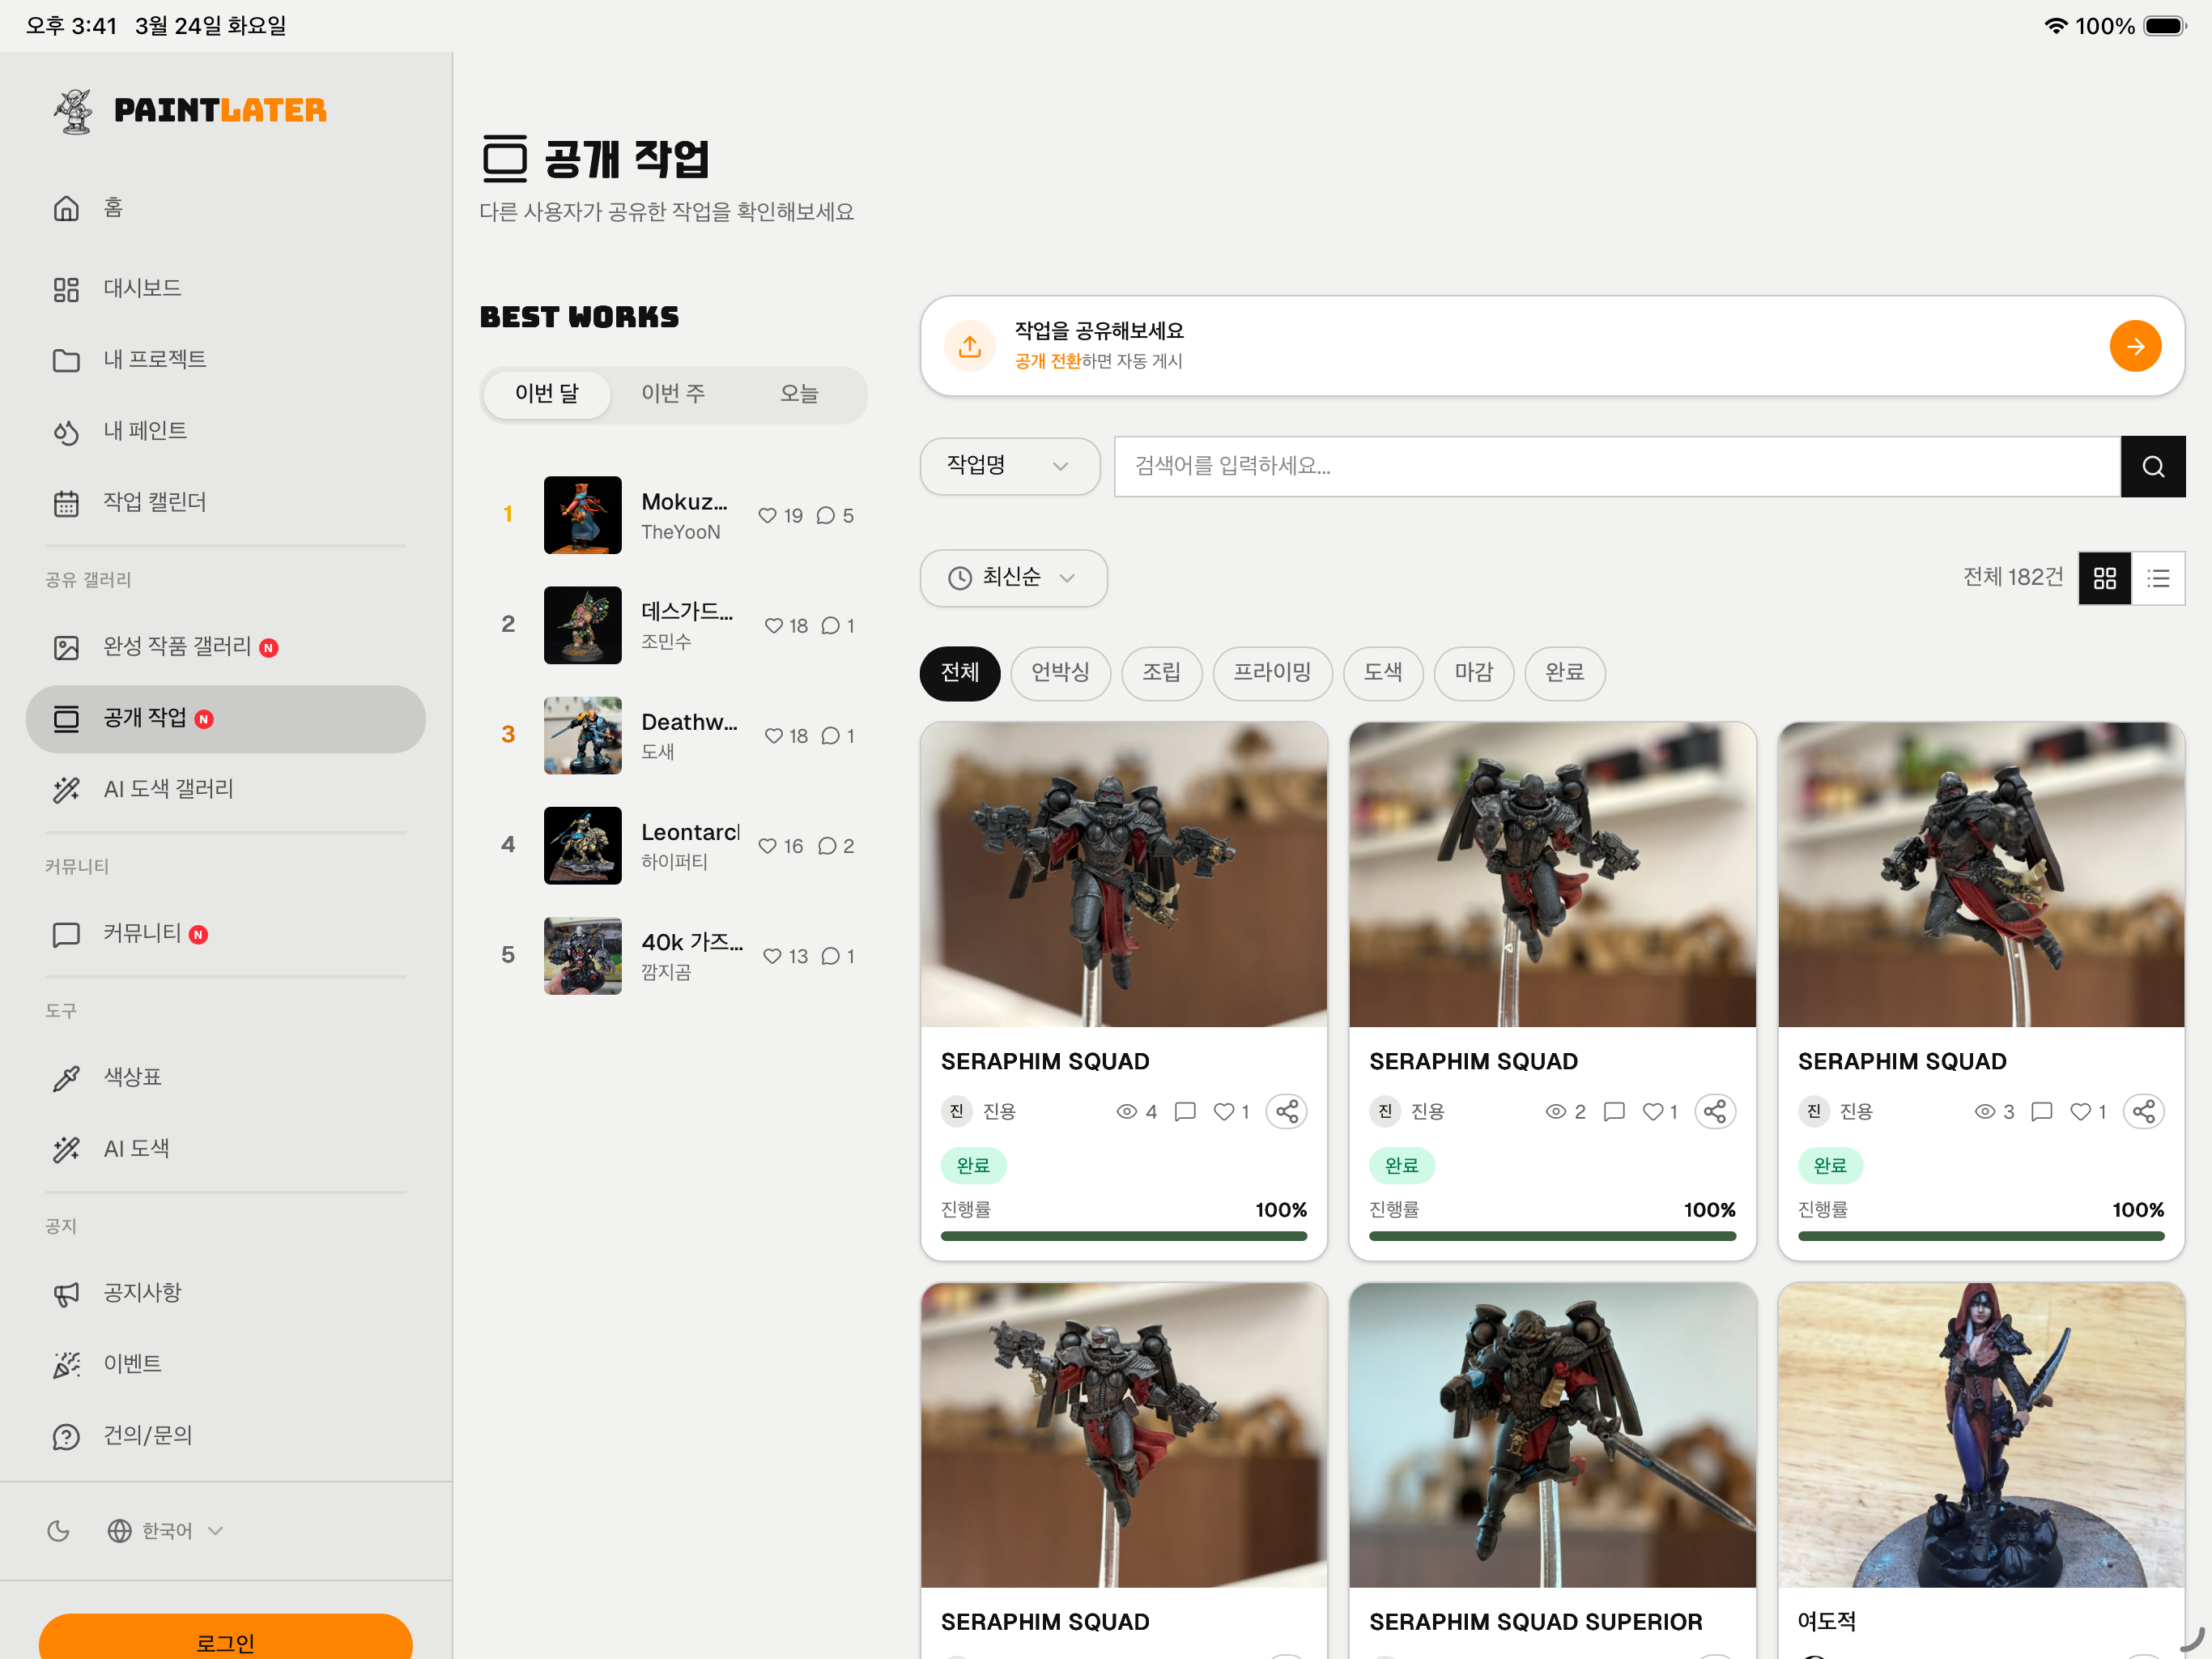Viewport: 2212px width, 1659px height.
Task: Open comments on second SERAPHIM SQUAD card
Action: [x=1613, y=1111]
